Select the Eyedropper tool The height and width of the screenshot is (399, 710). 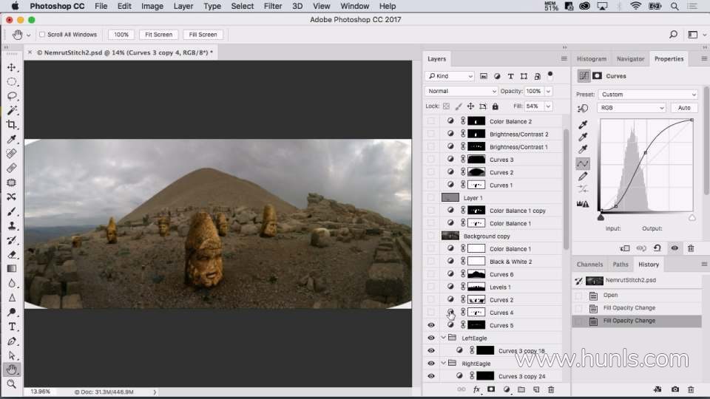(x=12, y=140)
